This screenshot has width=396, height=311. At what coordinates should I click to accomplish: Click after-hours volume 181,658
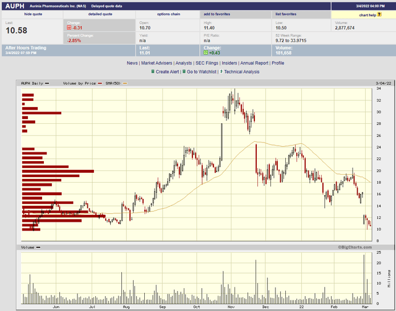pos(283,53)
